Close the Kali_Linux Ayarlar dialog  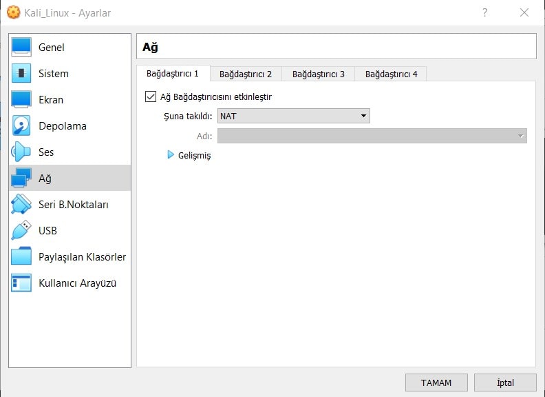pyautogui.click(x=524, y=12)
